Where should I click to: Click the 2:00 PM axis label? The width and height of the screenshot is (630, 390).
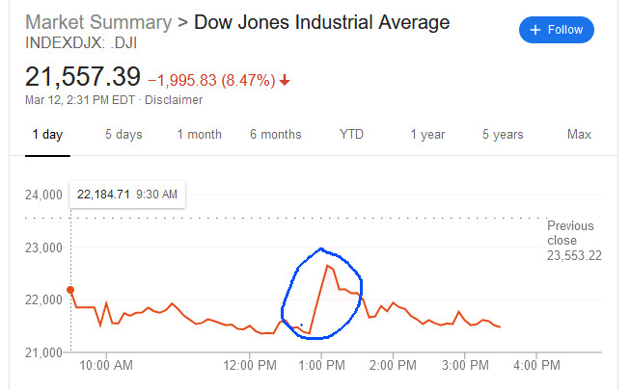click(393, 366)
